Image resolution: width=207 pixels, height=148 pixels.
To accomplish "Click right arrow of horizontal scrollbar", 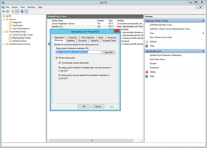I will pos(142,141).
